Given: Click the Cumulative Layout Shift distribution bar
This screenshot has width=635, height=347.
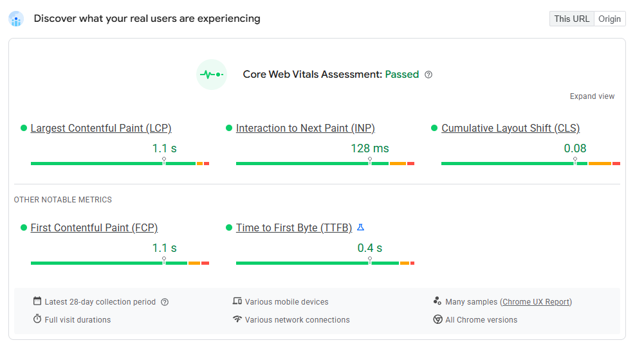Looking at the screenshot, I should tap(530, 164).
